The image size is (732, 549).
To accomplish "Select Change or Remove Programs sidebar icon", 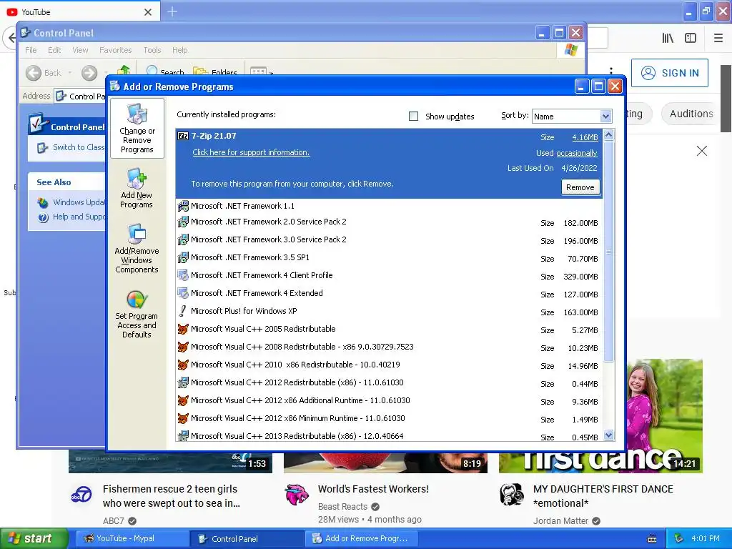I will [137, 128].
